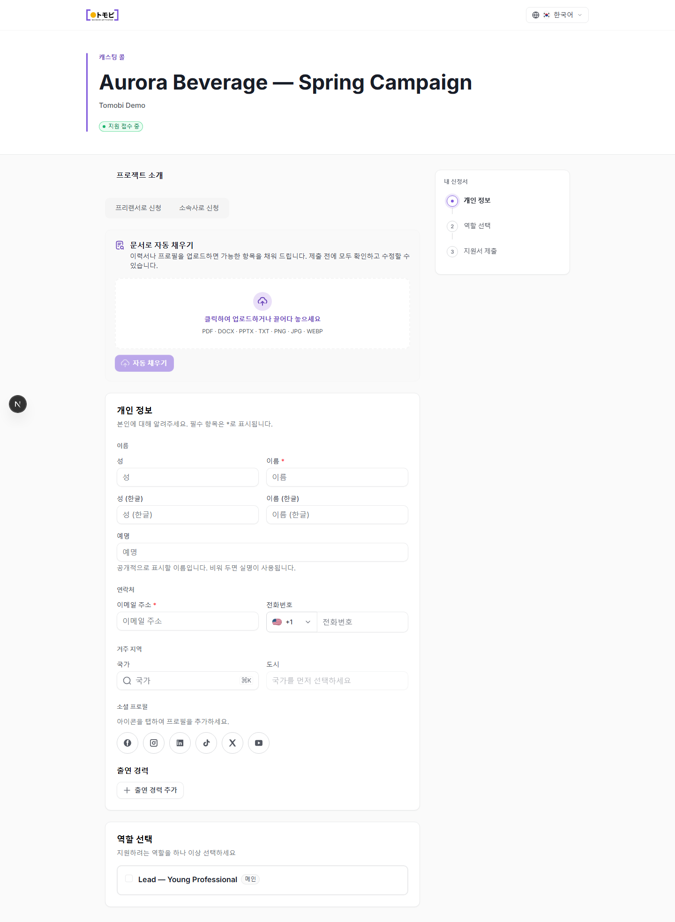Image resolution: width=675 pixels, height=922 pixels.
Task: Go to step 개인 정보 in sidebar
Action: [x=477, y=200]
